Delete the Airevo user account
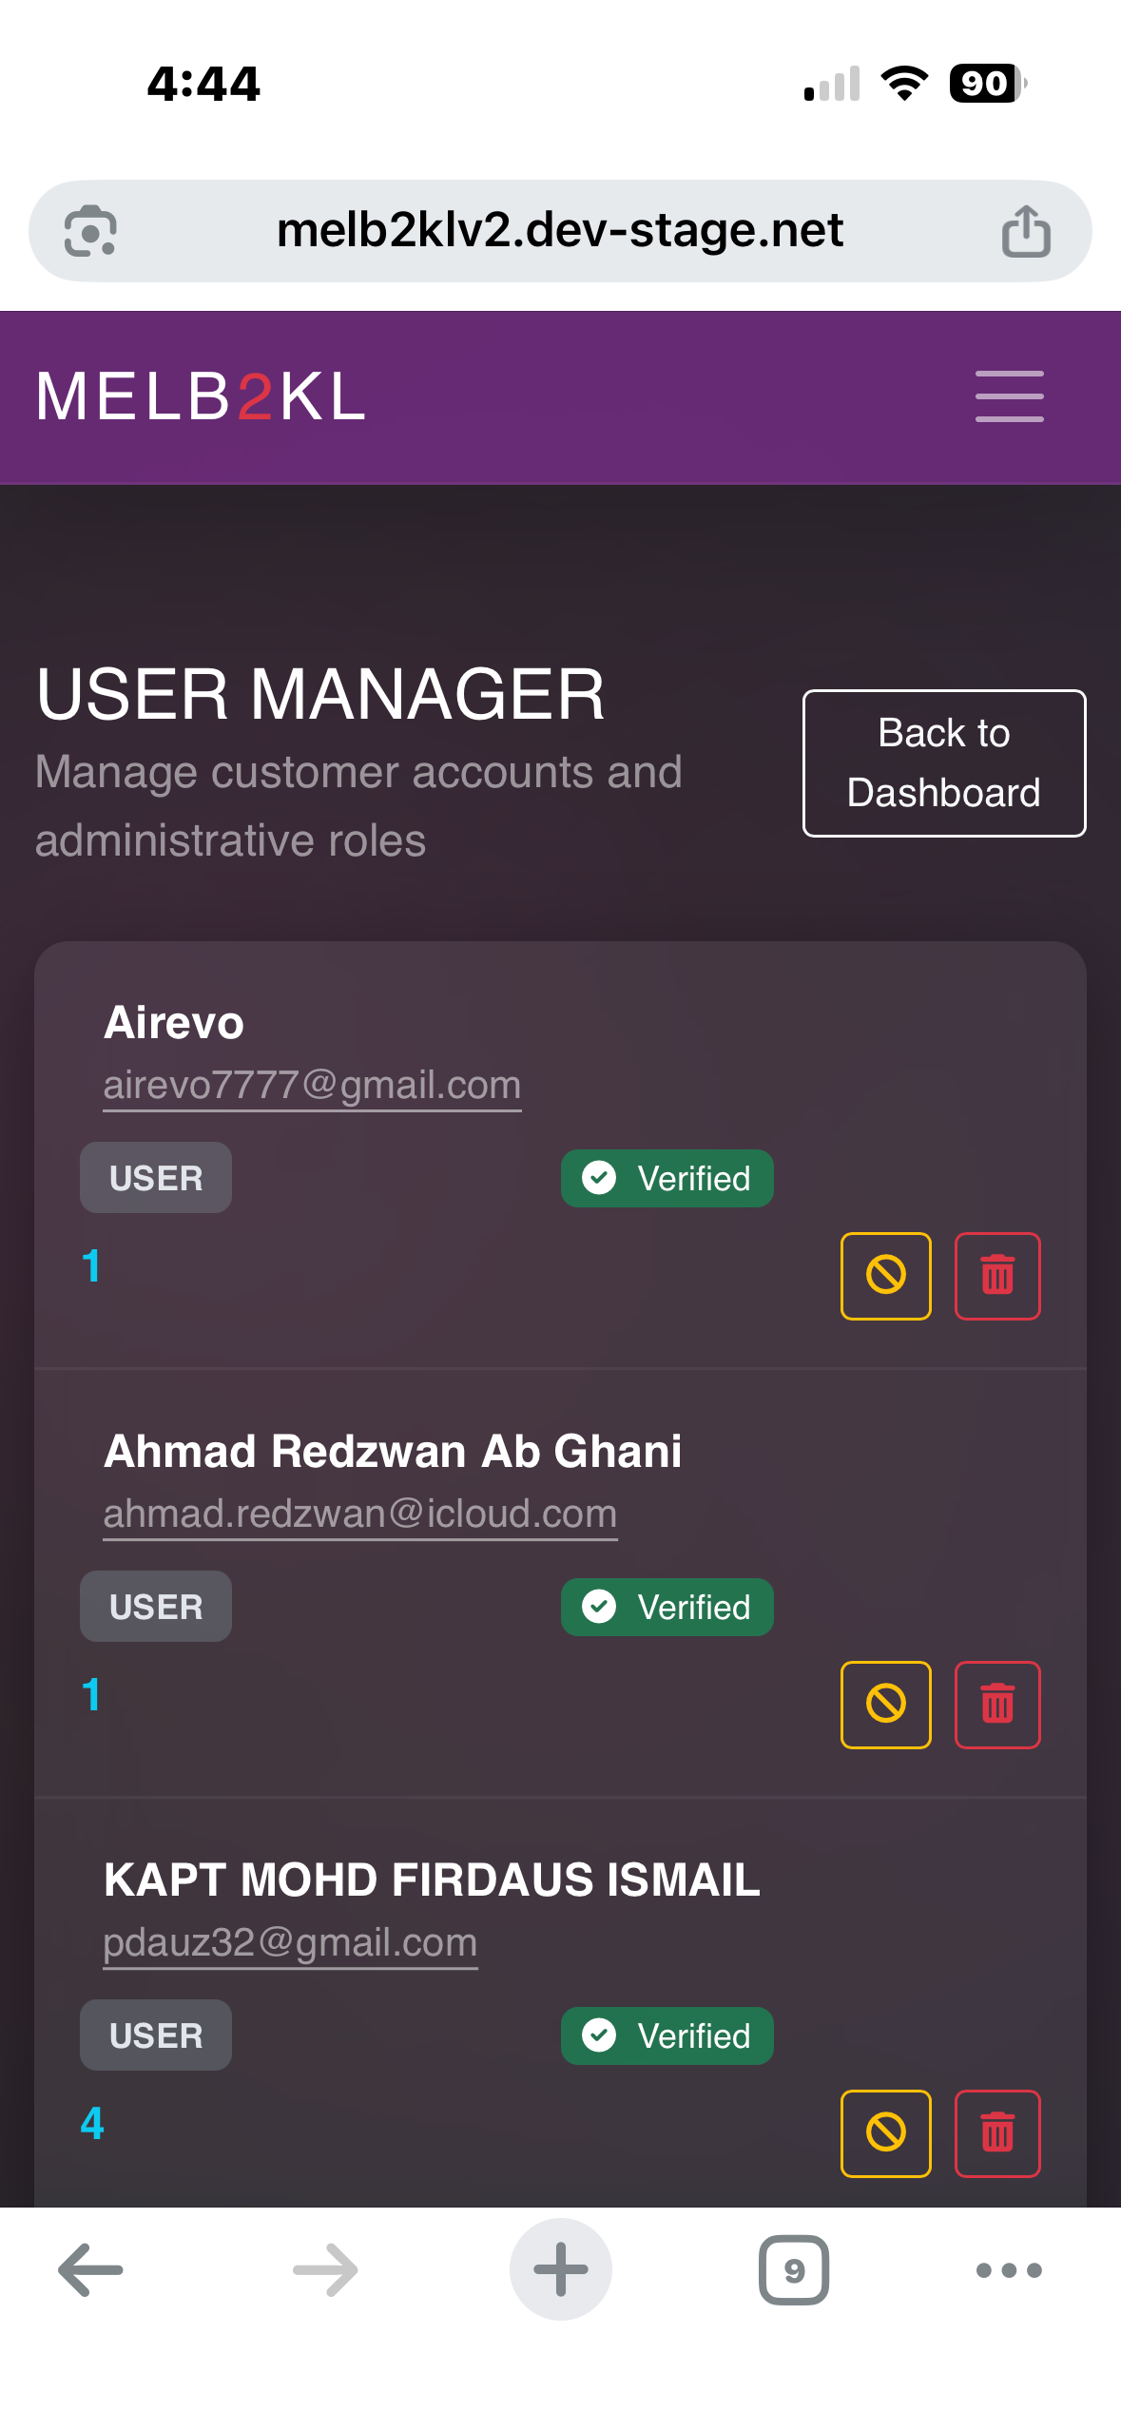The image size is (1121, 2430). click(996, 1276)
